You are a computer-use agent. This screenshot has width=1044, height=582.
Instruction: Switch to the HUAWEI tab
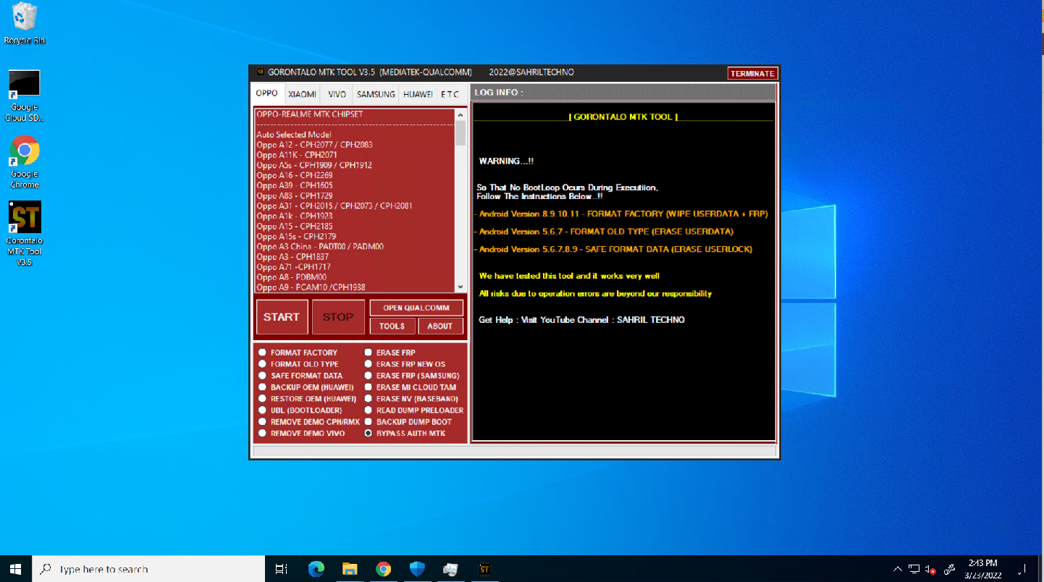pyautogui.click(x=418, y=94)
